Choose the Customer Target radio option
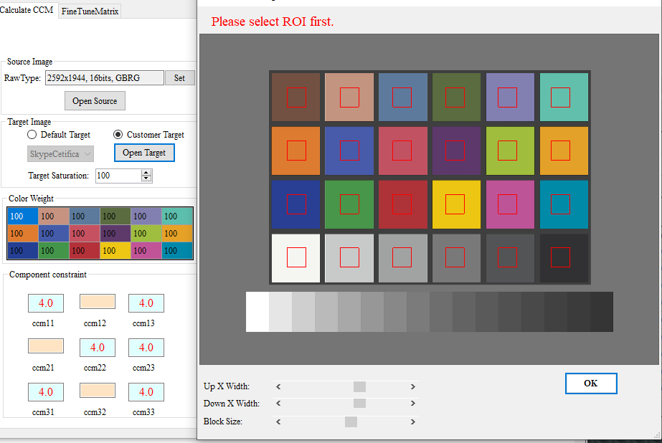This screenshot has width=662, height=443. click(118, 135)
